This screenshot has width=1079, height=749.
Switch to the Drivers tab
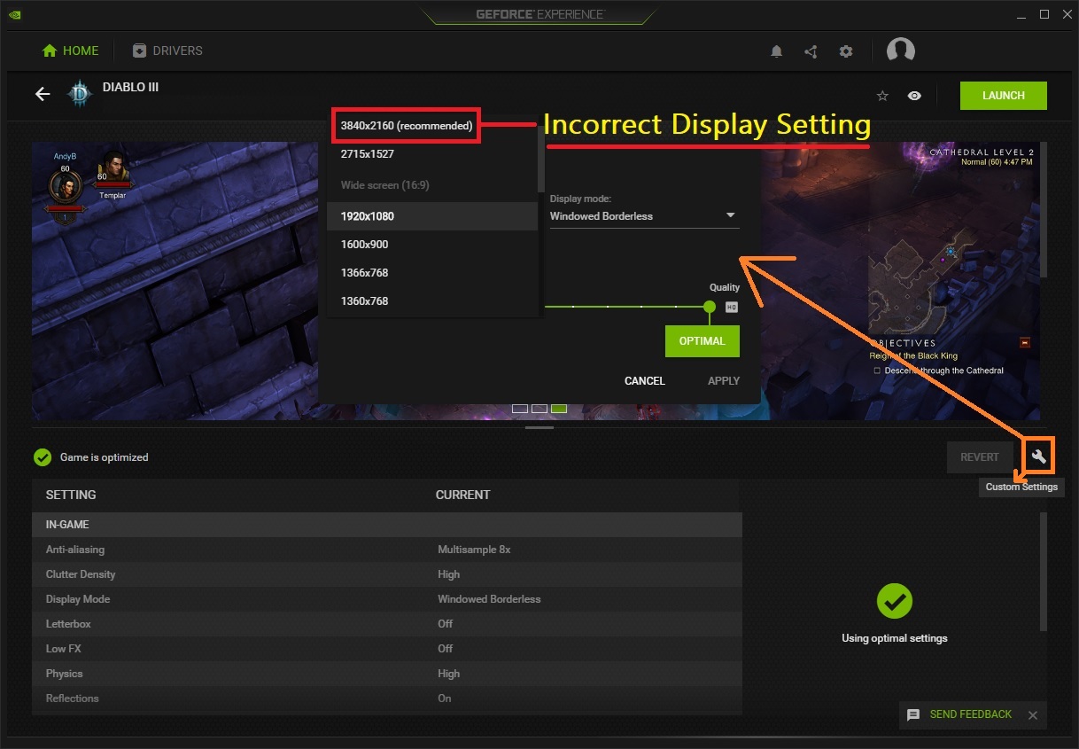click(x=167, y=51)
